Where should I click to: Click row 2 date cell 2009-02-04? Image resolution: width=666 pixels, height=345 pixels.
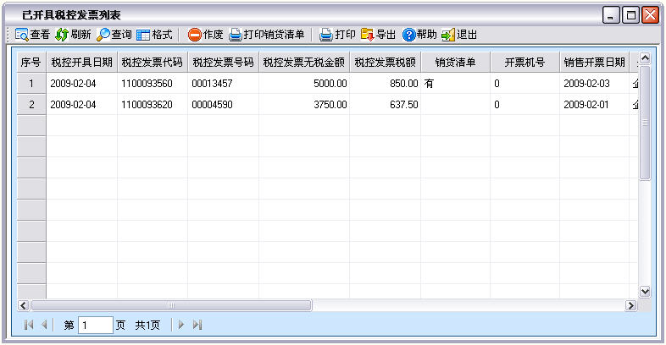tap(81, 105)
